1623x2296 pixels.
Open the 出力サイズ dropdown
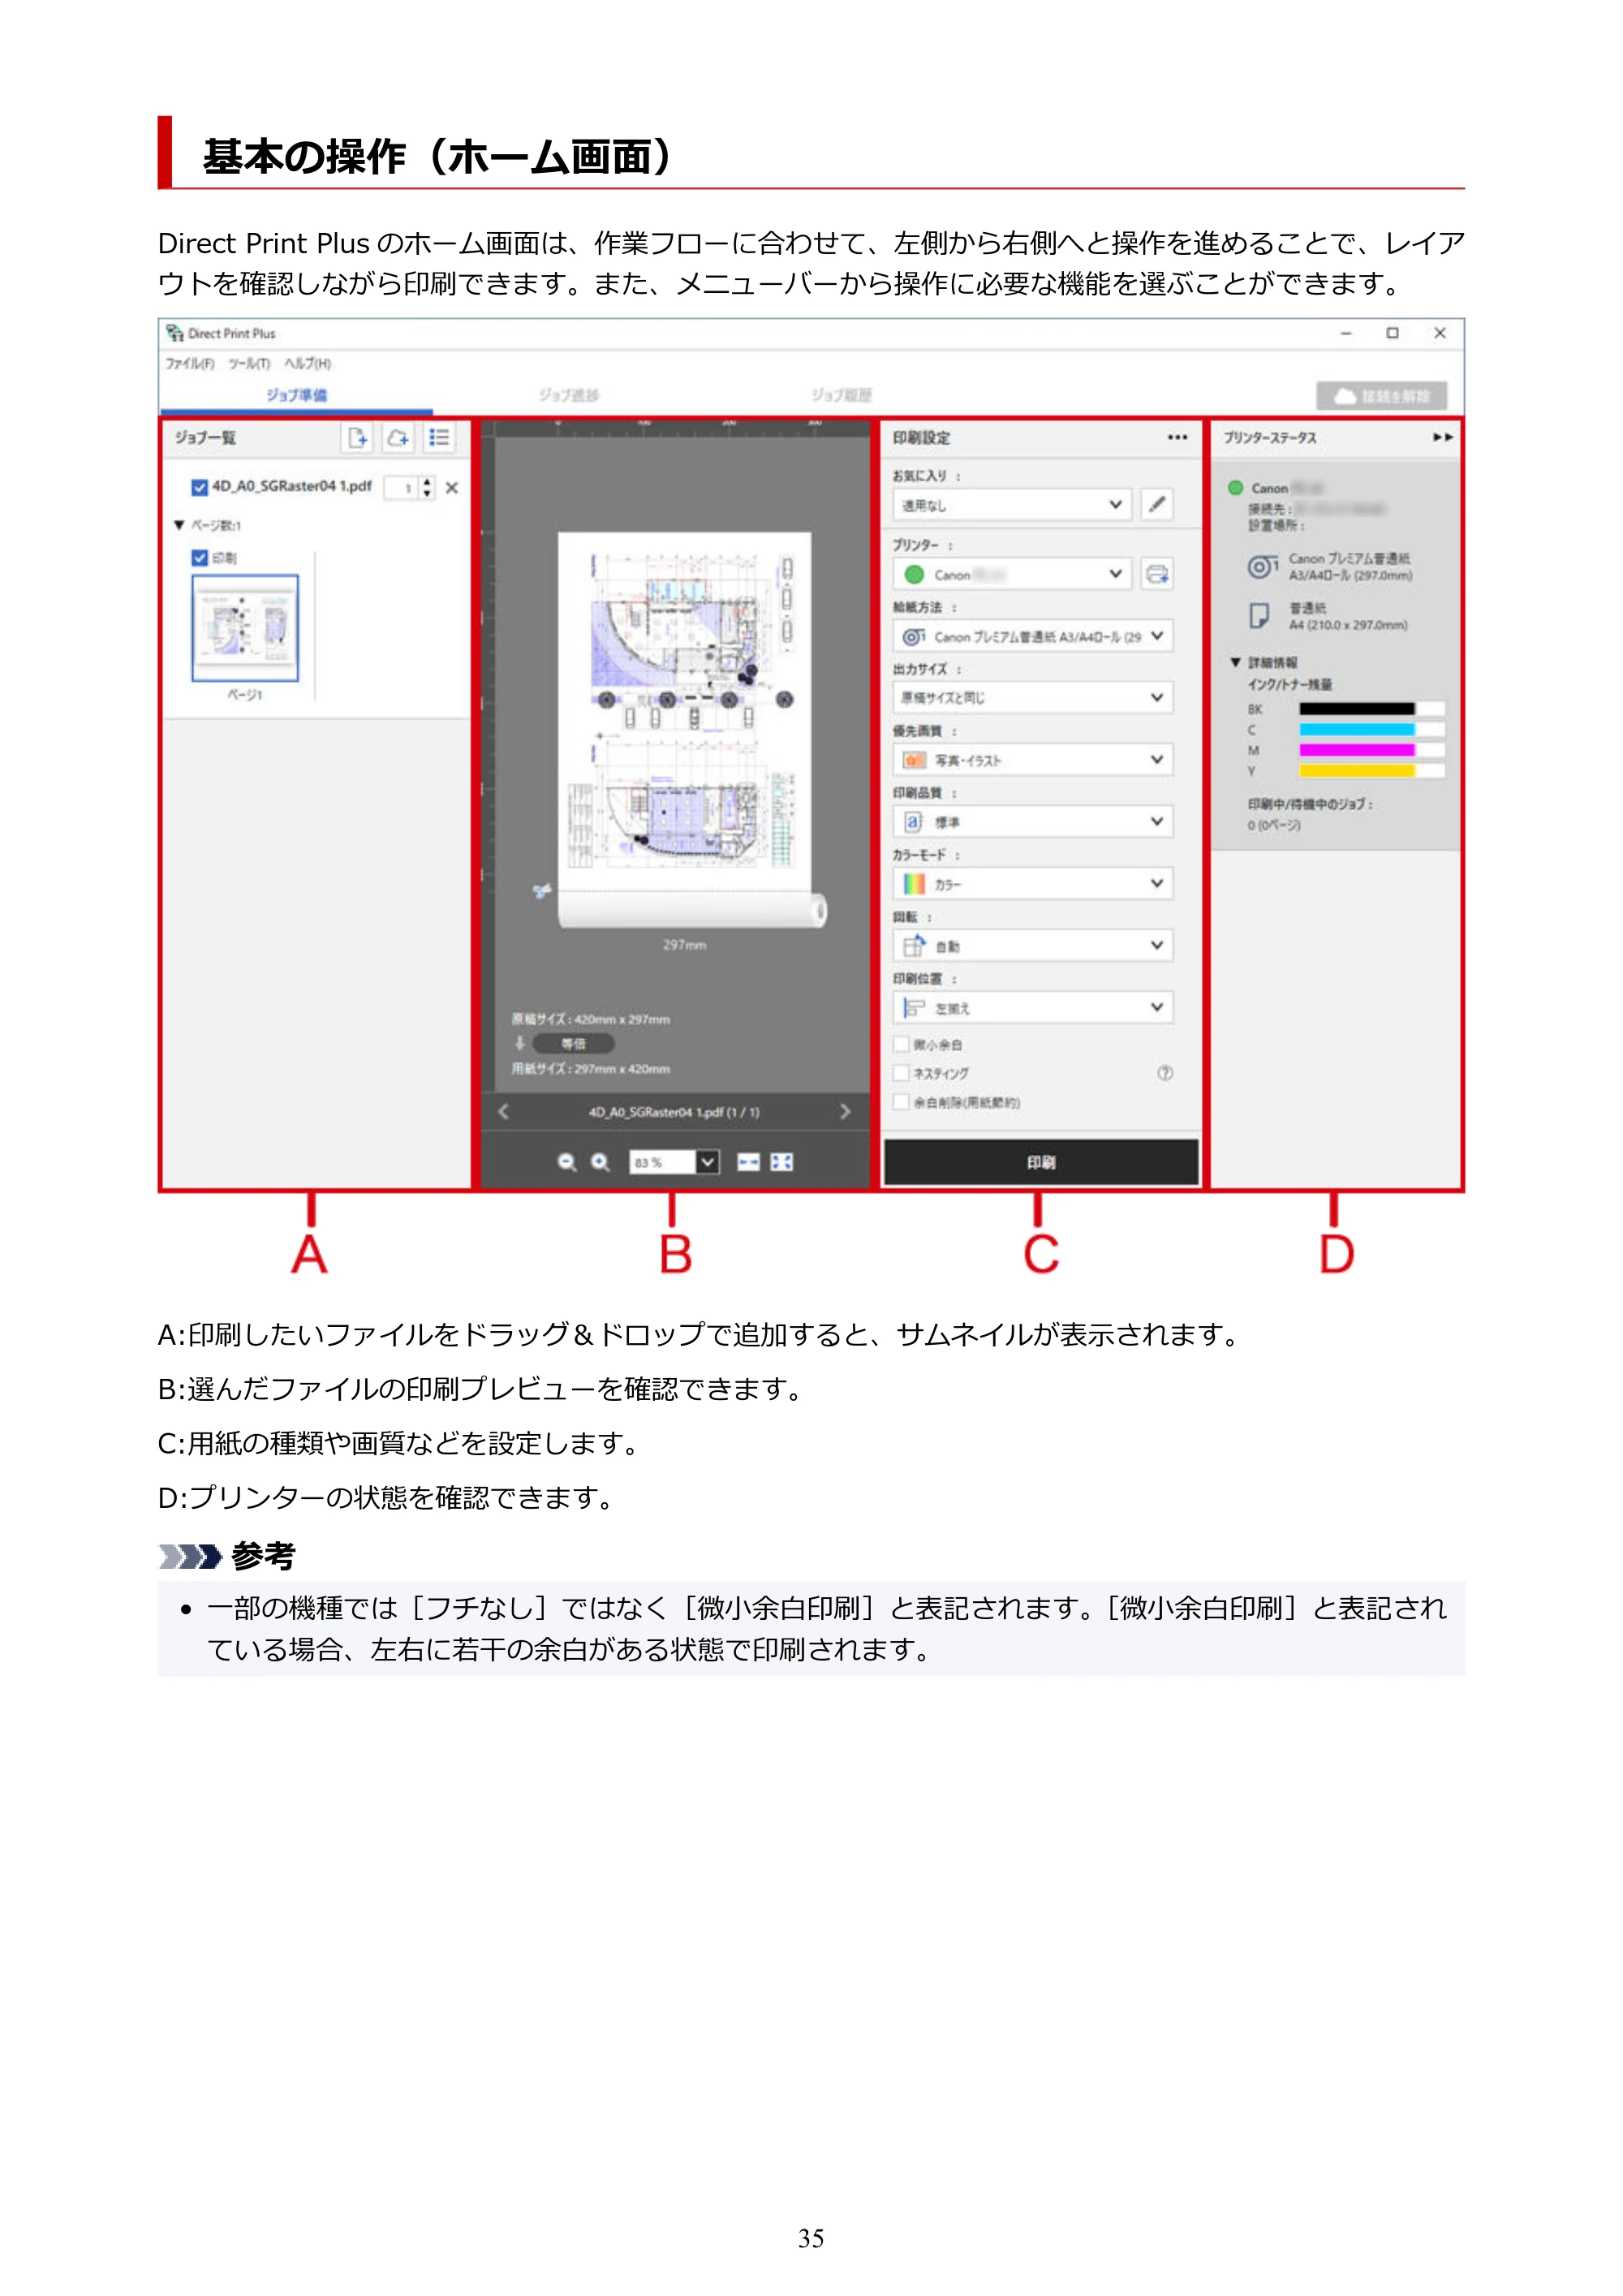[x=1033, y=698]
